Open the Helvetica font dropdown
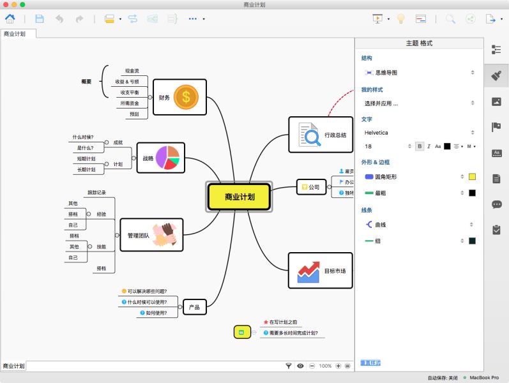The image size is (509, 383). [x=419, y=132]
